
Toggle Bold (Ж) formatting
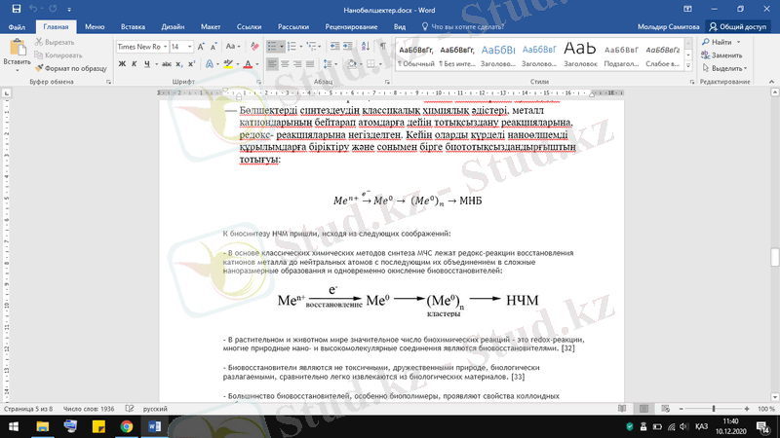122,64
